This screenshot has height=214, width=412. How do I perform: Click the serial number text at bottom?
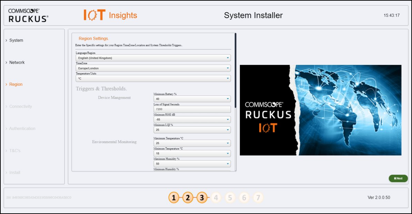click(39, 198)
